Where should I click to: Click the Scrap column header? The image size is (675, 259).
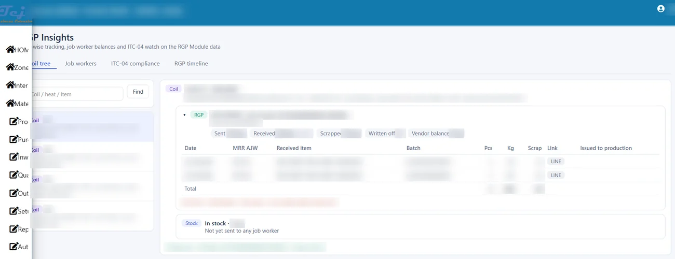coord(535,148)
